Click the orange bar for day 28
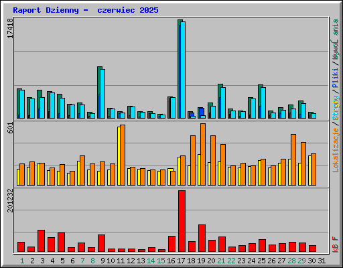This screenshot has height=268, width=343. click(293, 159)
